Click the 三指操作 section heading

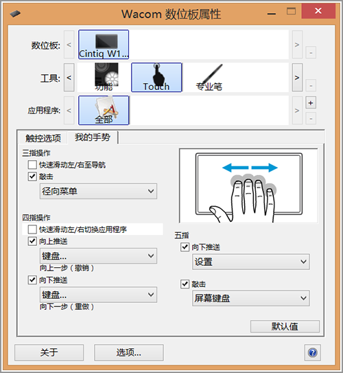36,153
